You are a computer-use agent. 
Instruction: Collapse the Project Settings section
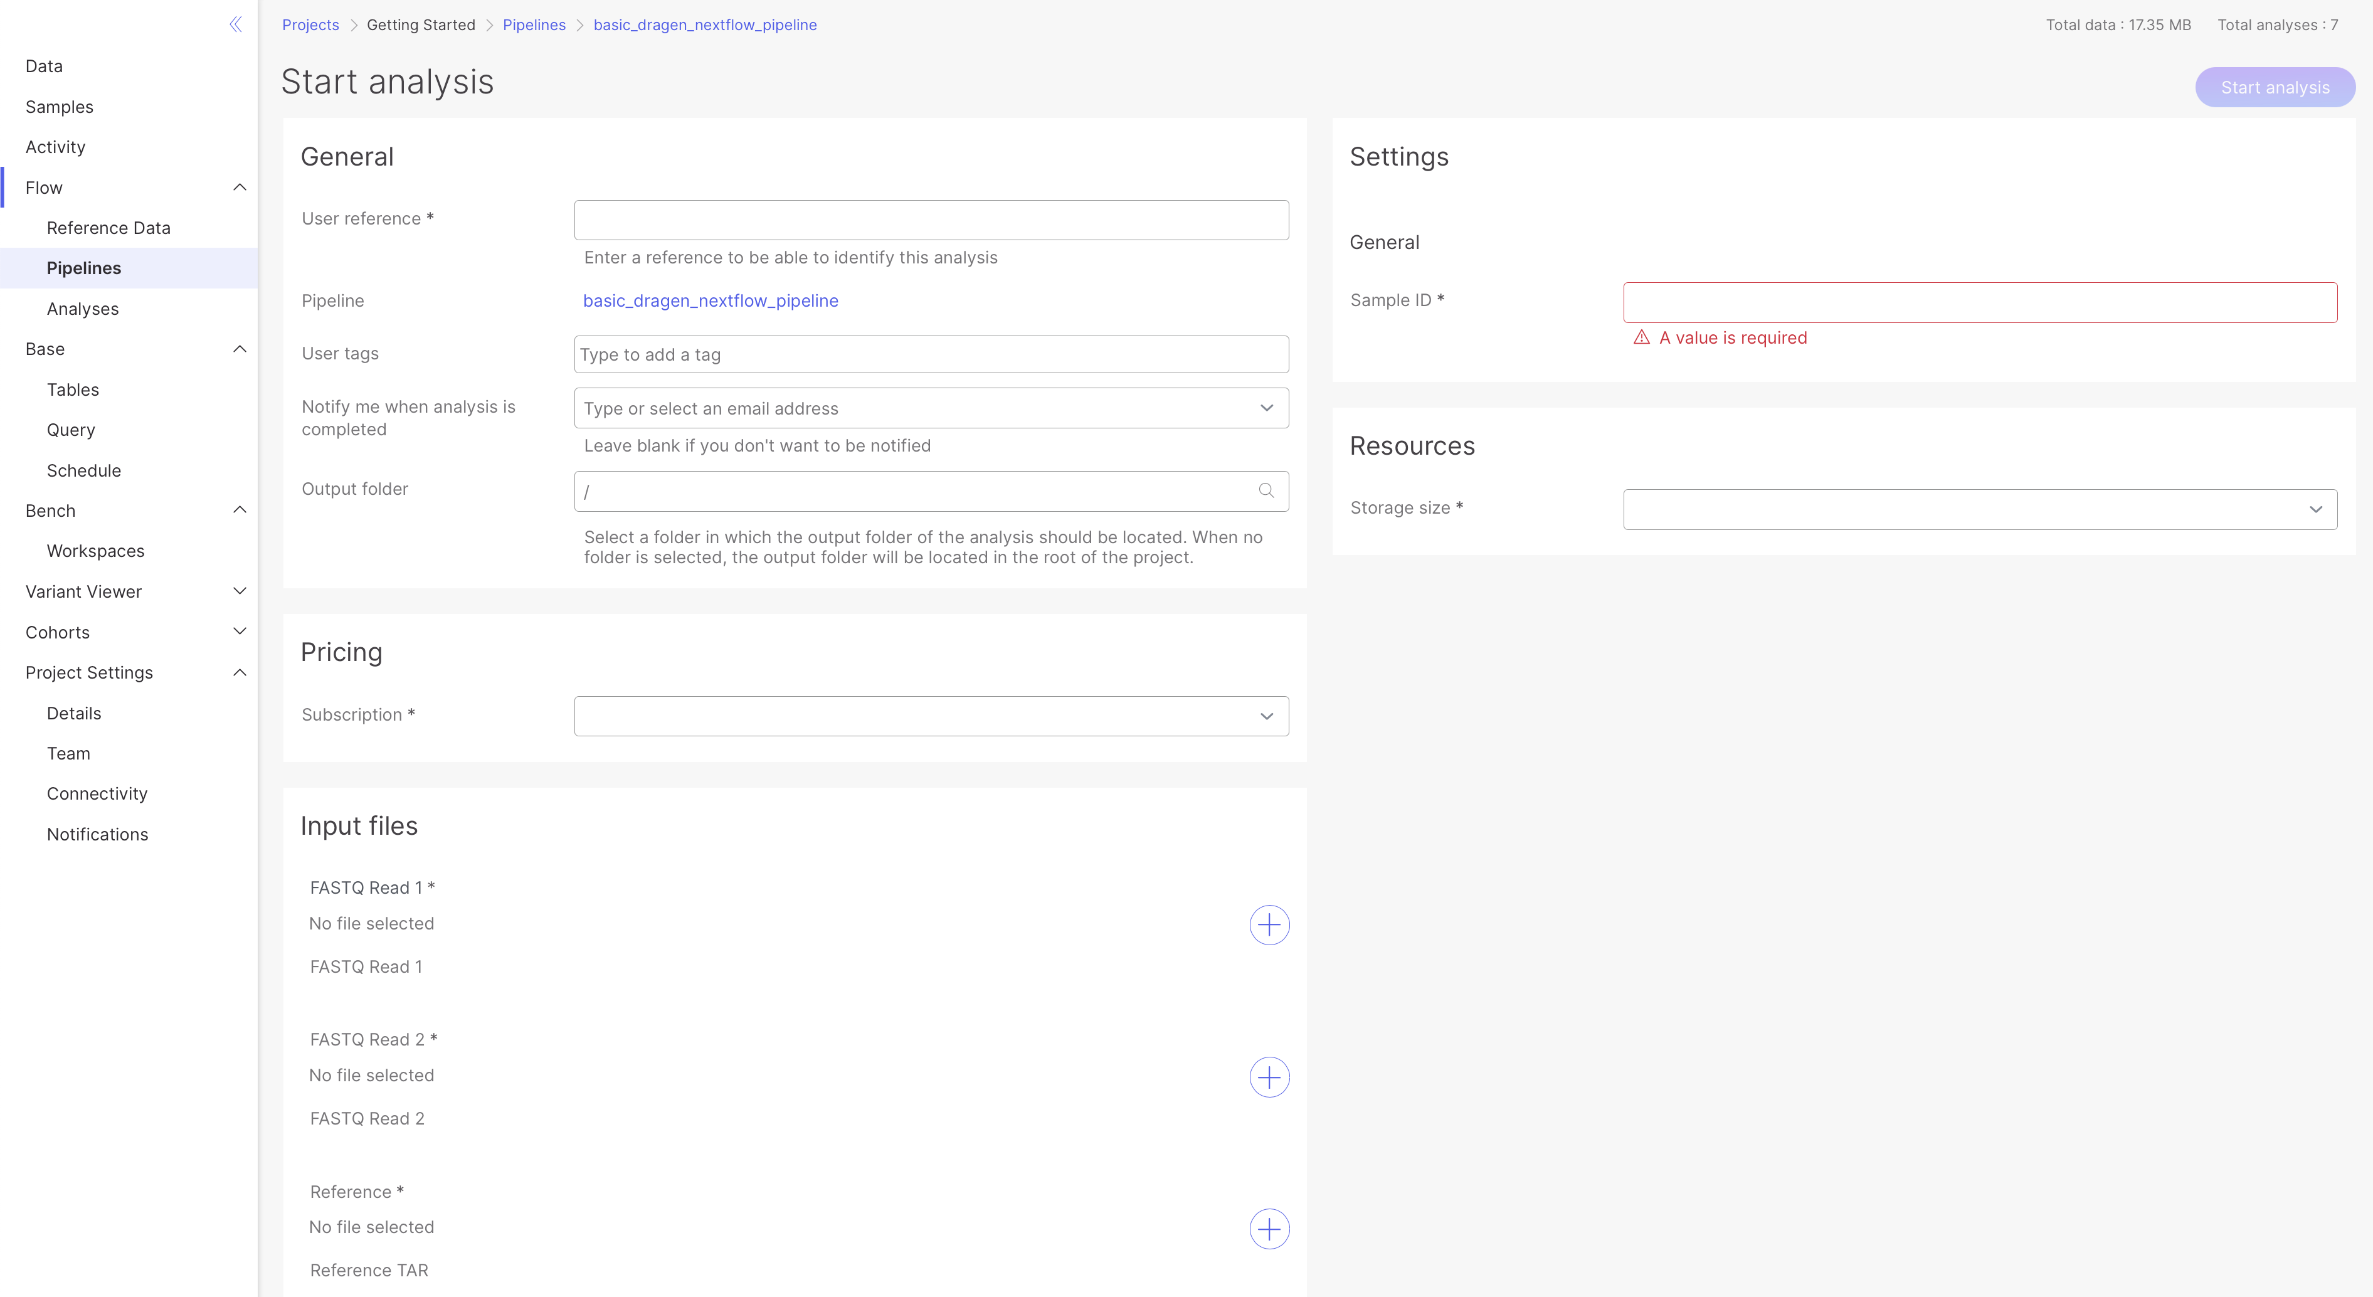click(x=240, y=672)
